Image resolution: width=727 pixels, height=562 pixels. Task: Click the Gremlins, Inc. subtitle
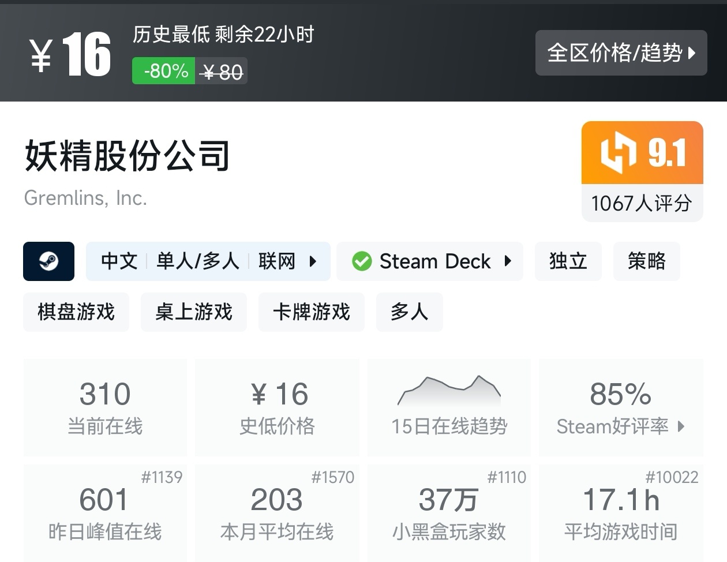click(85, 198)
